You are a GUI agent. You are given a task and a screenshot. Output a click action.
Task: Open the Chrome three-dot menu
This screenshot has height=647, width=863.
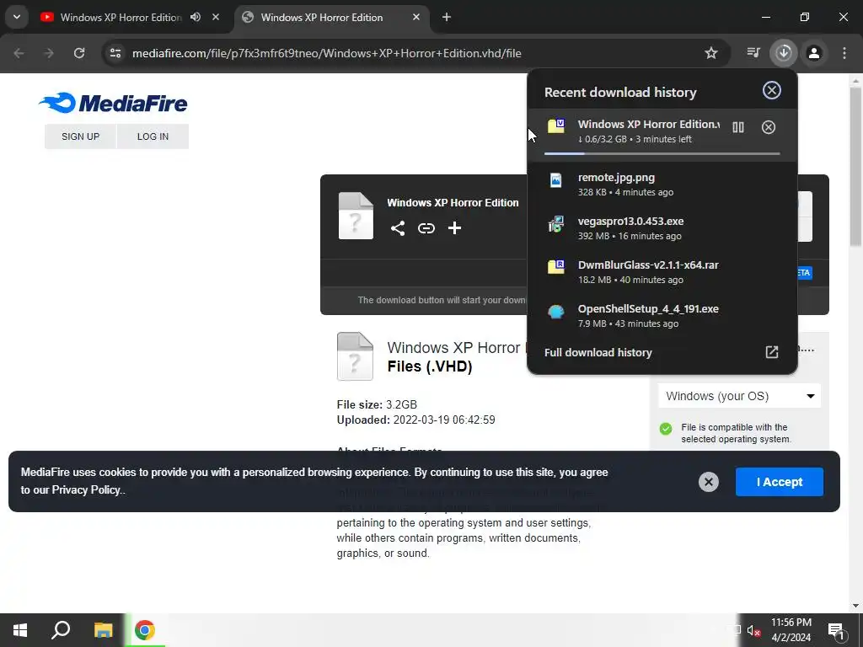(x=844, y=53)
